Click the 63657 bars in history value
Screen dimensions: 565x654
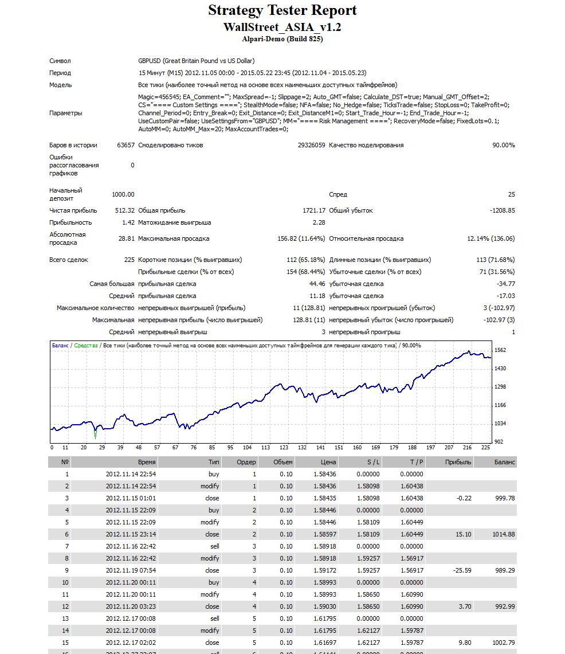click(126, 145)
